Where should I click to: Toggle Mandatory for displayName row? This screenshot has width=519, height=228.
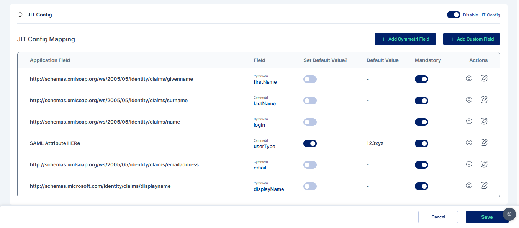421,186
